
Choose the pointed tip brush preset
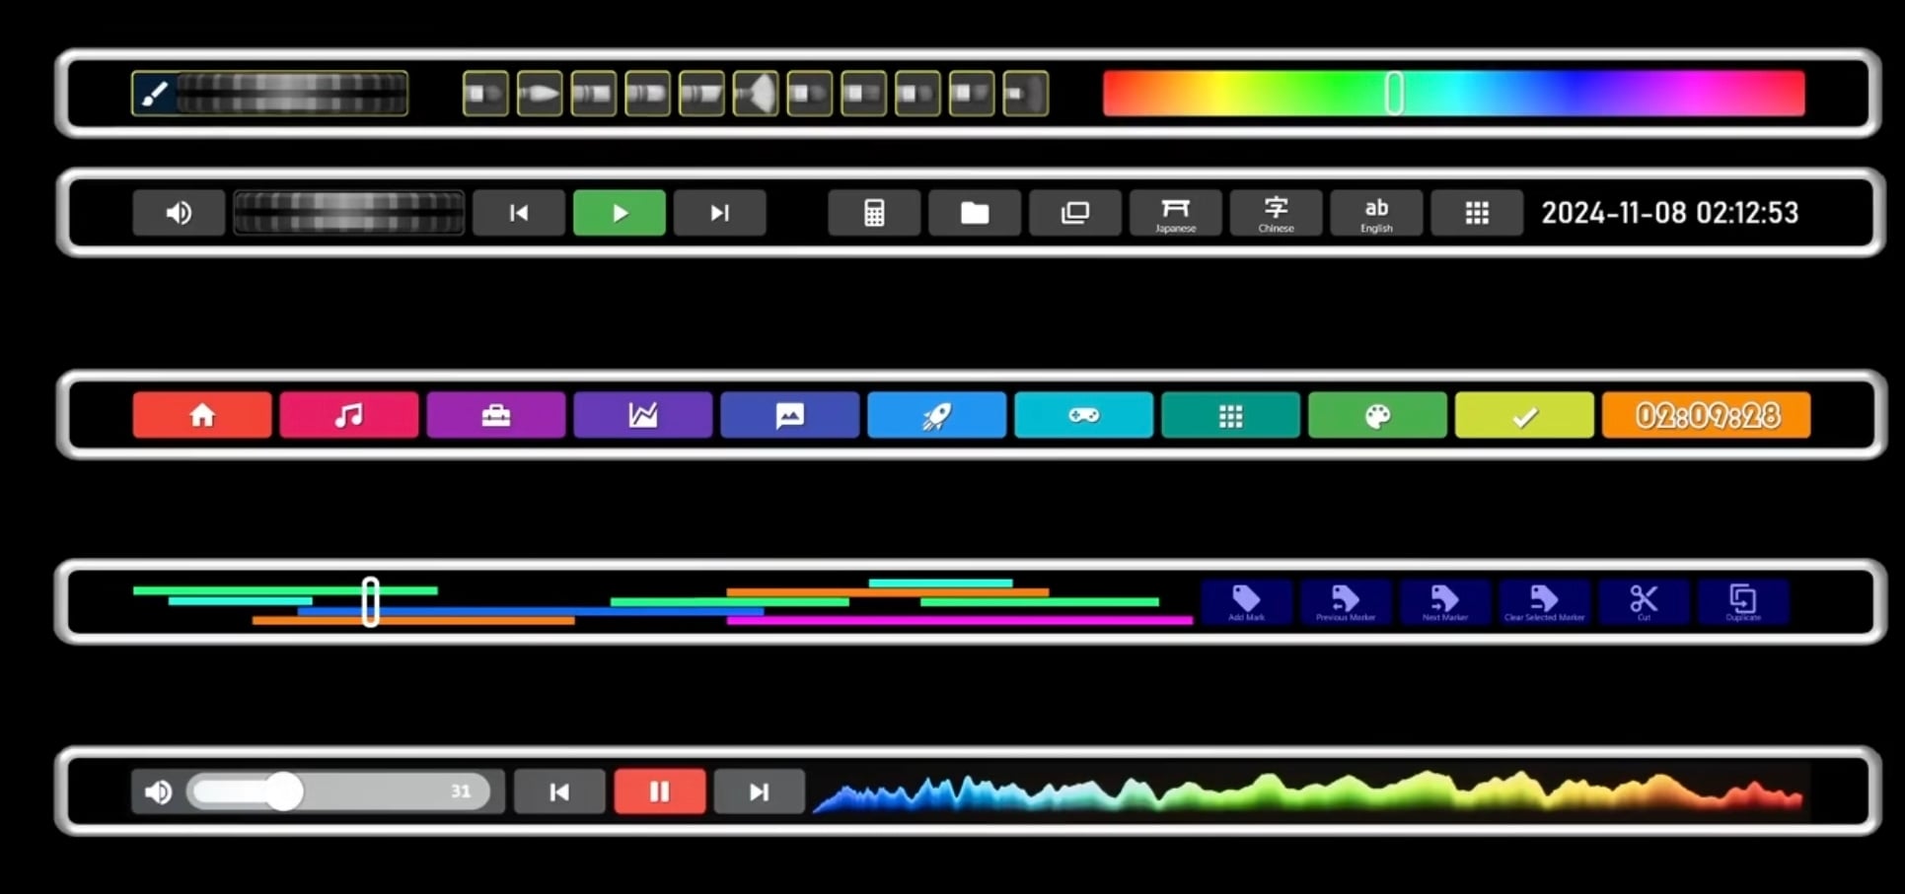[540, 94]
